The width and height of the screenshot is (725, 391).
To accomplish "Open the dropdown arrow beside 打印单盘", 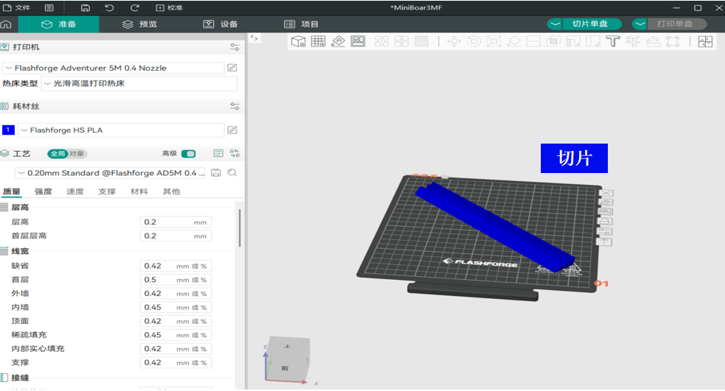I will (640, 24).
